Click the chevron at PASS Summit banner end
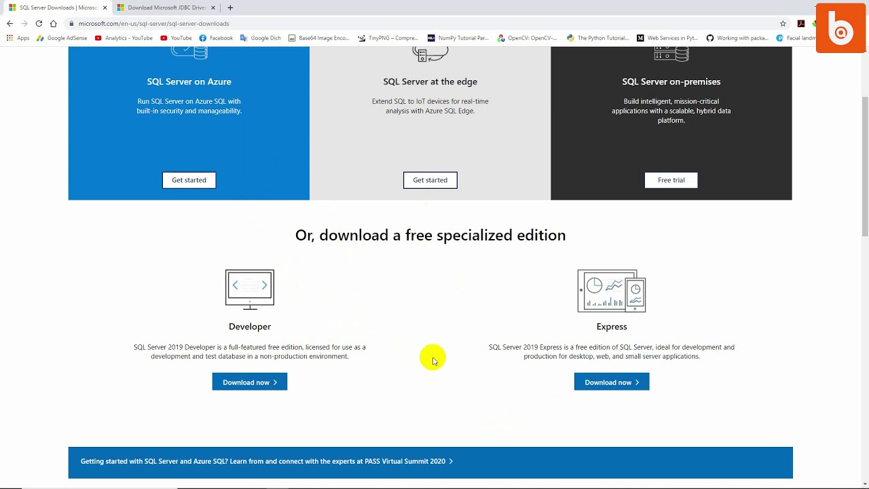 point(451,461)
